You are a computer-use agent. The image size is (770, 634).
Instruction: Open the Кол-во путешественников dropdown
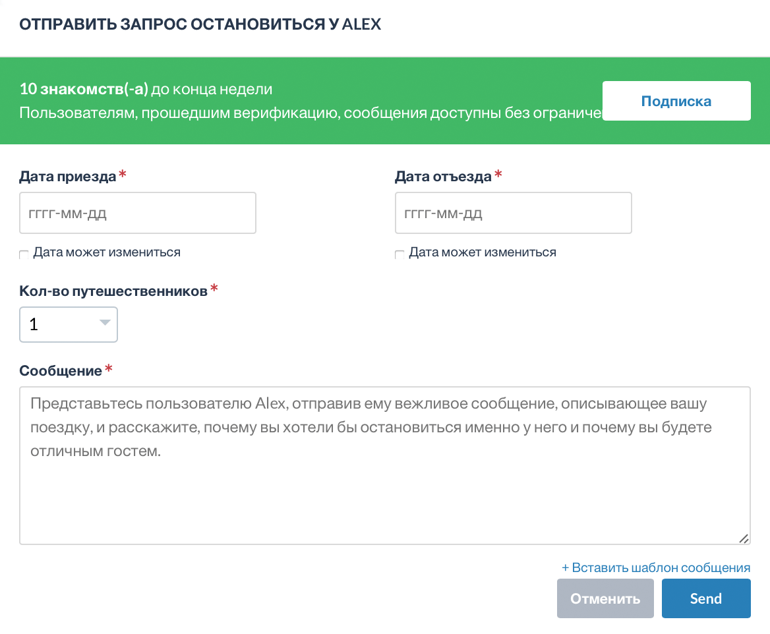(x=69, y=324)
